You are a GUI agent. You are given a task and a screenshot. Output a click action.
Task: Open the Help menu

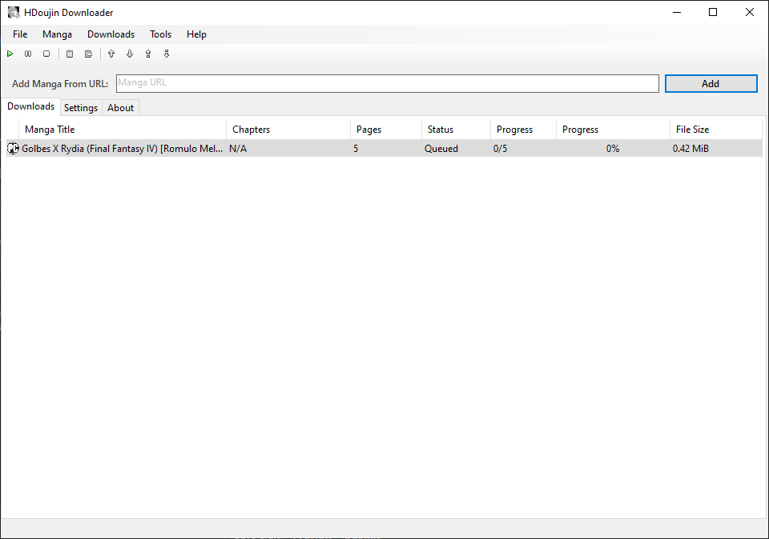[196, 34]
